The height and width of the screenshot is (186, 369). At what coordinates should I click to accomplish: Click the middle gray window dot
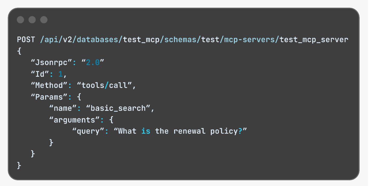coord(32,20)
